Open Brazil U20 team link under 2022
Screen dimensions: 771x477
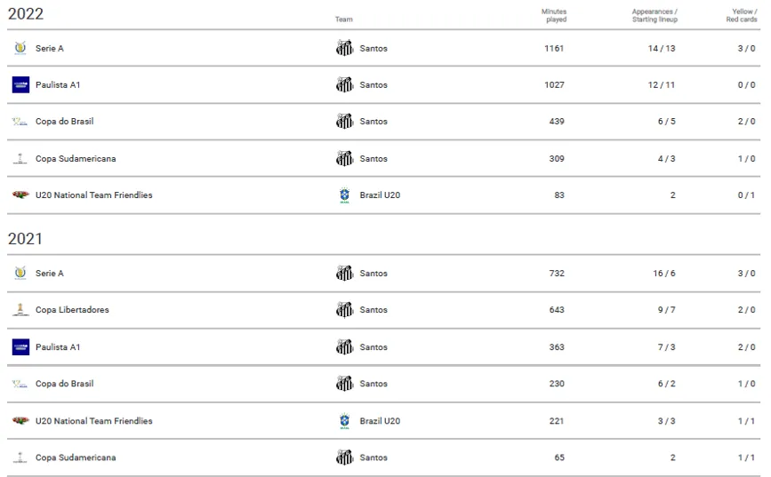tap(380, 195)
